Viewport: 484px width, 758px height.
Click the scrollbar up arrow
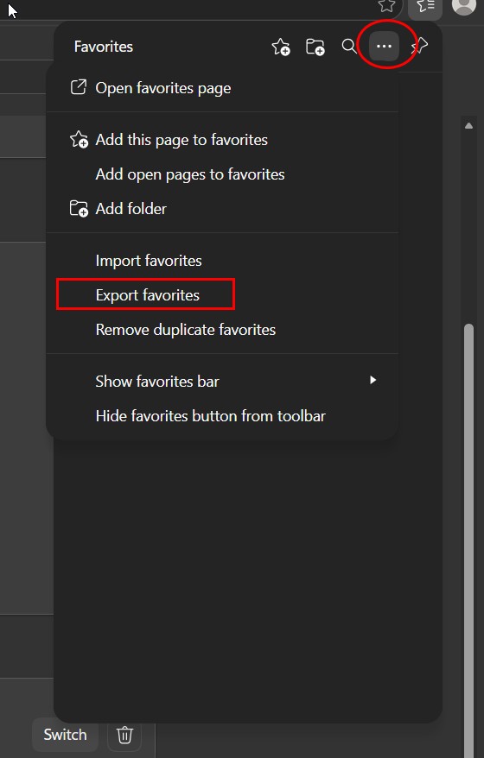(x=468, y=126)
